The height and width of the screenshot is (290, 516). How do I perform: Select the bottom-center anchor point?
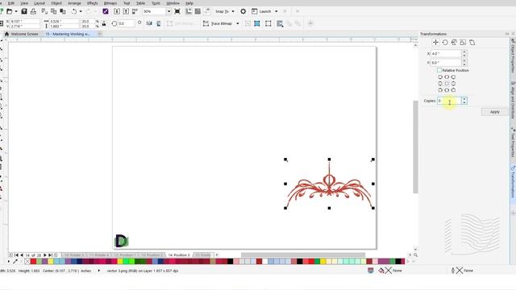(447, 89)
